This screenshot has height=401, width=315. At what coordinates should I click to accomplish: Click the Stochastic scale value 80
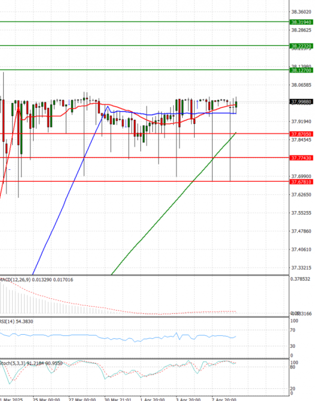pyautogui.click(x=293, y=367)
